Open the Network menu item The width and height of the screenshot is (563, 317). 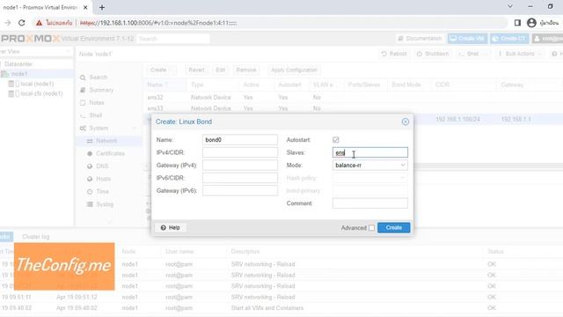(x=106, y=141)
